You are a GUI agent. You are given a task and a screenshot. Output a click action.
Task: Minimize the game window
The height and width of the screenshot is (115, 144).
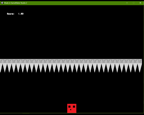(127, 3)
